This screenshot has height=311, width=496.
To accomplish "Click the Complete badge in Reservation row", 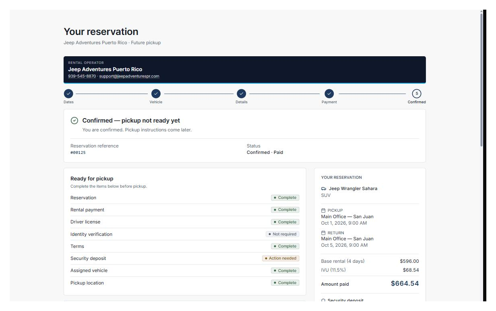I will pyautogui.click(x=285, y=198).
